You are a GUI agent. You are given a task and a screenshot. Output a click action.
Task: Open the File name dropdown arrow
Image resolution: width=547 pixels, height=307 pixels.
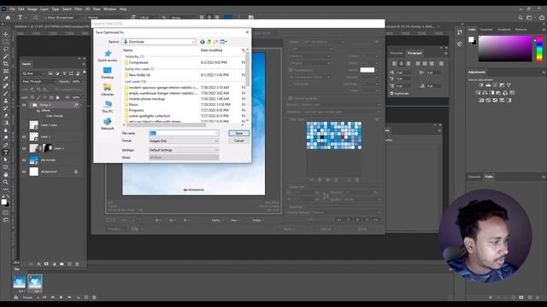click(216, 133)
